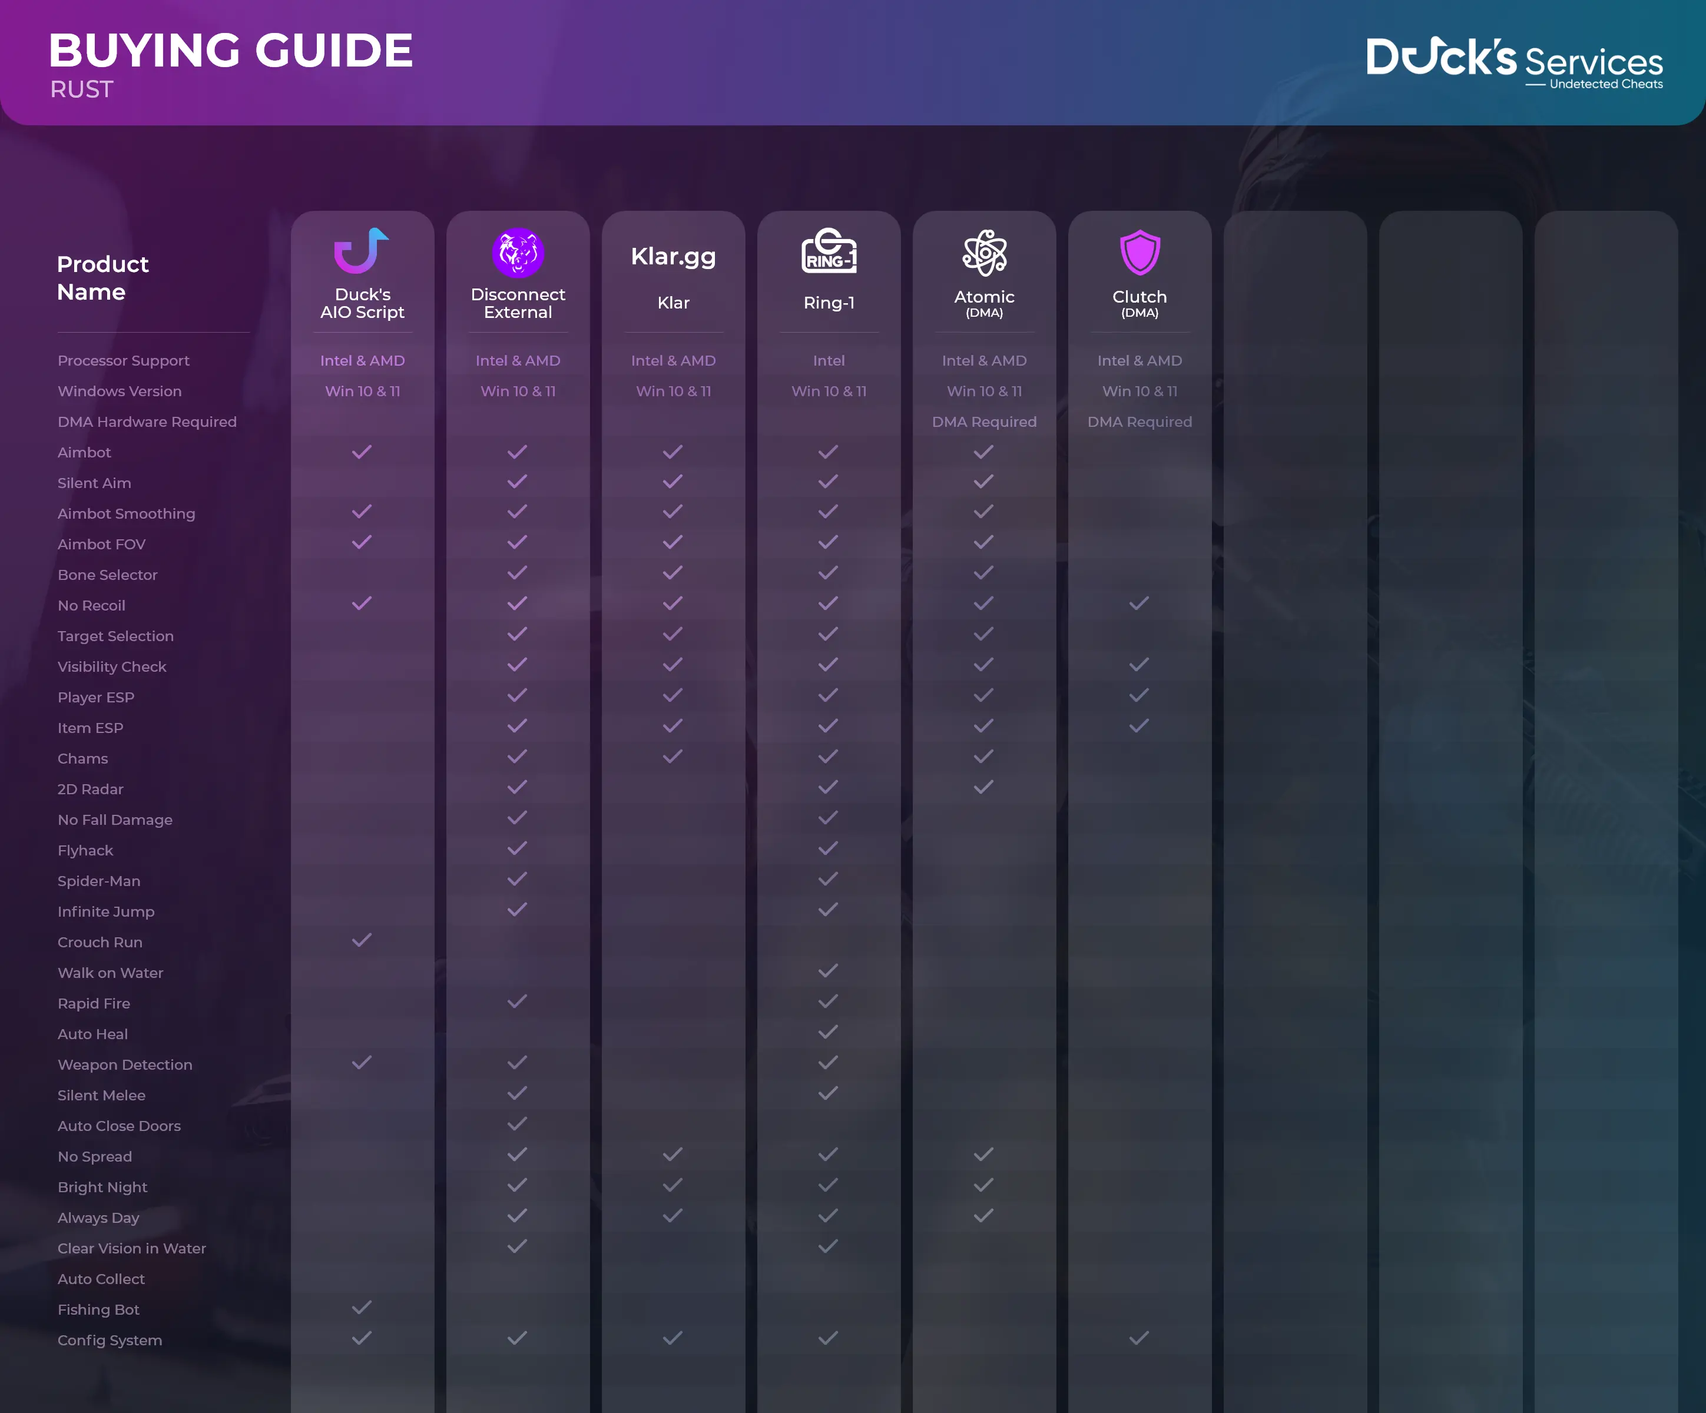Click Always Day checkmark in Klar column

673,1215
